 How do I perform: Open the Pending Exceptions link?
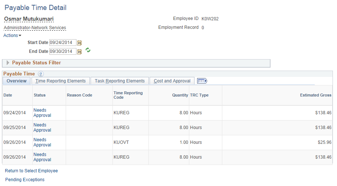pyautogui.click(x=25, y=180)
